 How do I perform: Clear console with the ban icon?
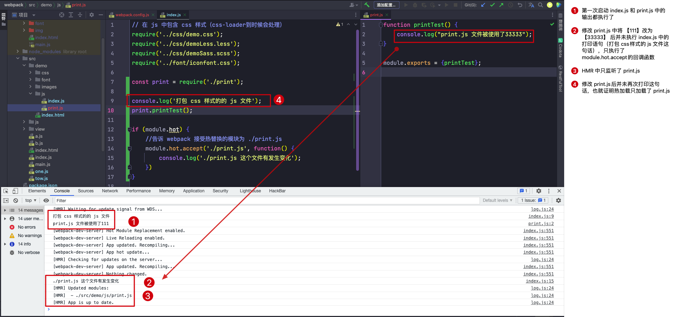(x=16, y=200)
